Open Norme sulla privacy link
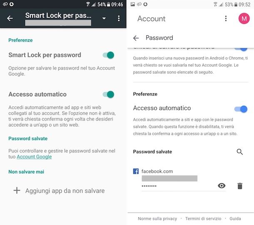 [x=157, y=218]
